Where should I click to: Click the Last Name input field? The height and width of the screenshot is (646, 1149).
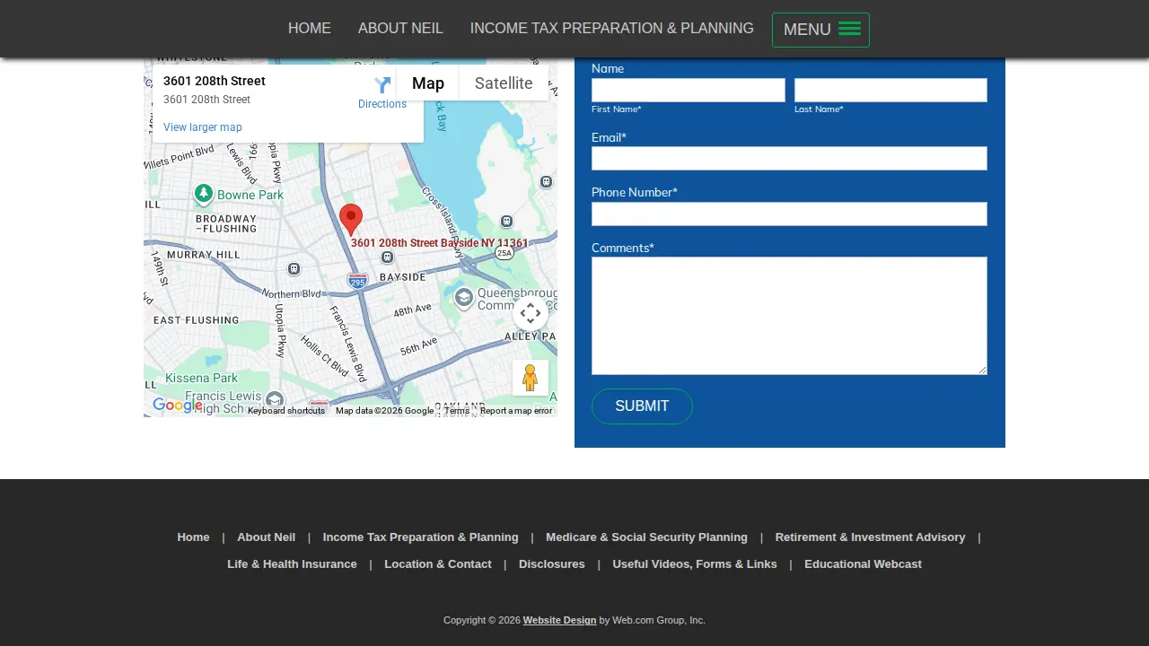(890, 90)
